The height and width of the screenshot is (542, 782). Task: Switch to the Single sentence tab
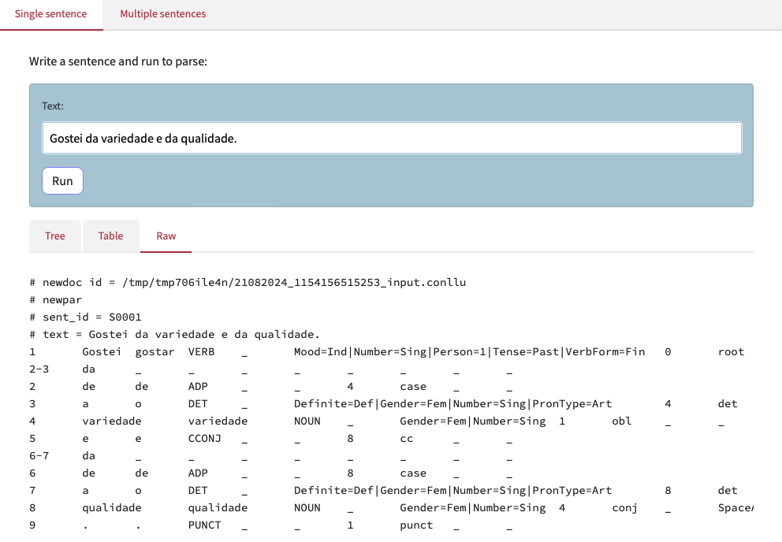[51, 14]
